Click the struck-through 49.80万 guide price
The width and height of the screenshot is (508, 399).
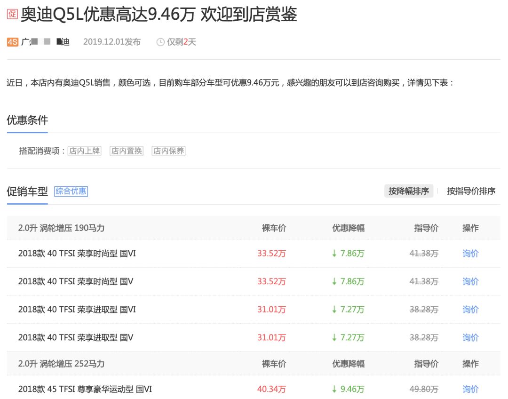424,389
